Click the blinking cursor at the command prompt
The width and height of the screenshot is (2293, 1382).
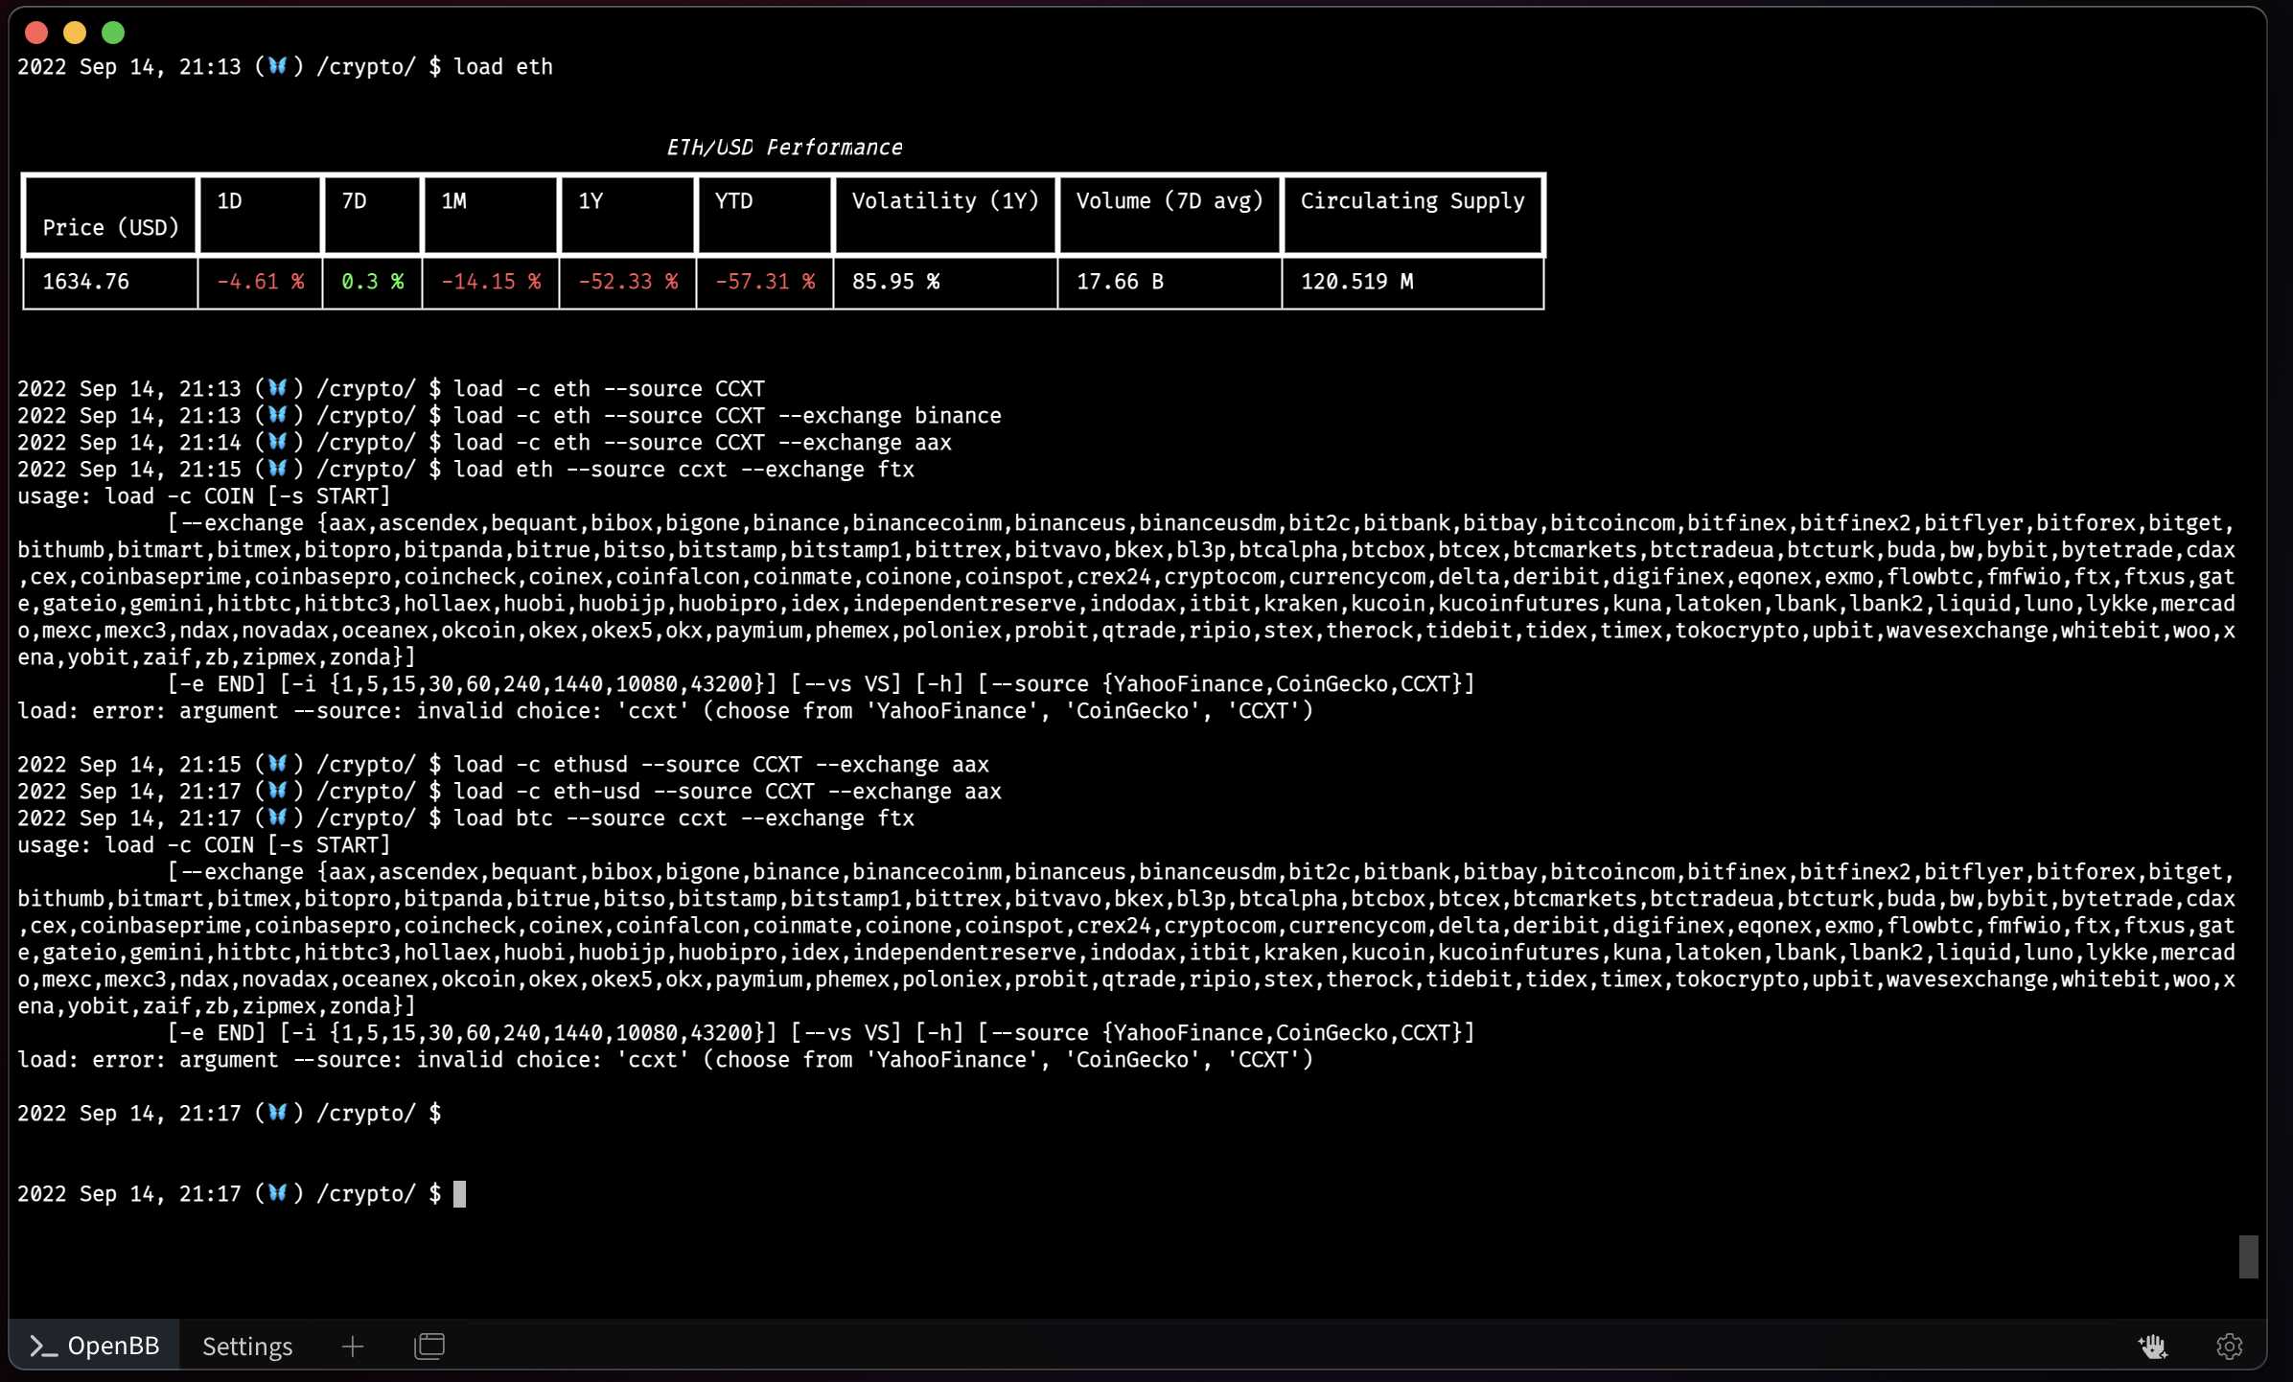[460, 1193]
